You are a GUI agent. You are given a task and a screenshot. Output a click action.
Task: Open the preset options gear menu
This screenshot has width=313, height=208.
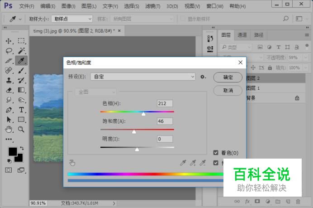click(x=203, y=77)
